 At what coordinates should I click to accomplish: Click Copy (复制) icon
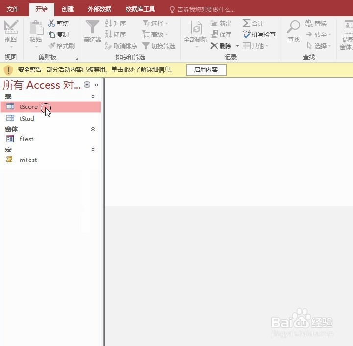(51, 34)
